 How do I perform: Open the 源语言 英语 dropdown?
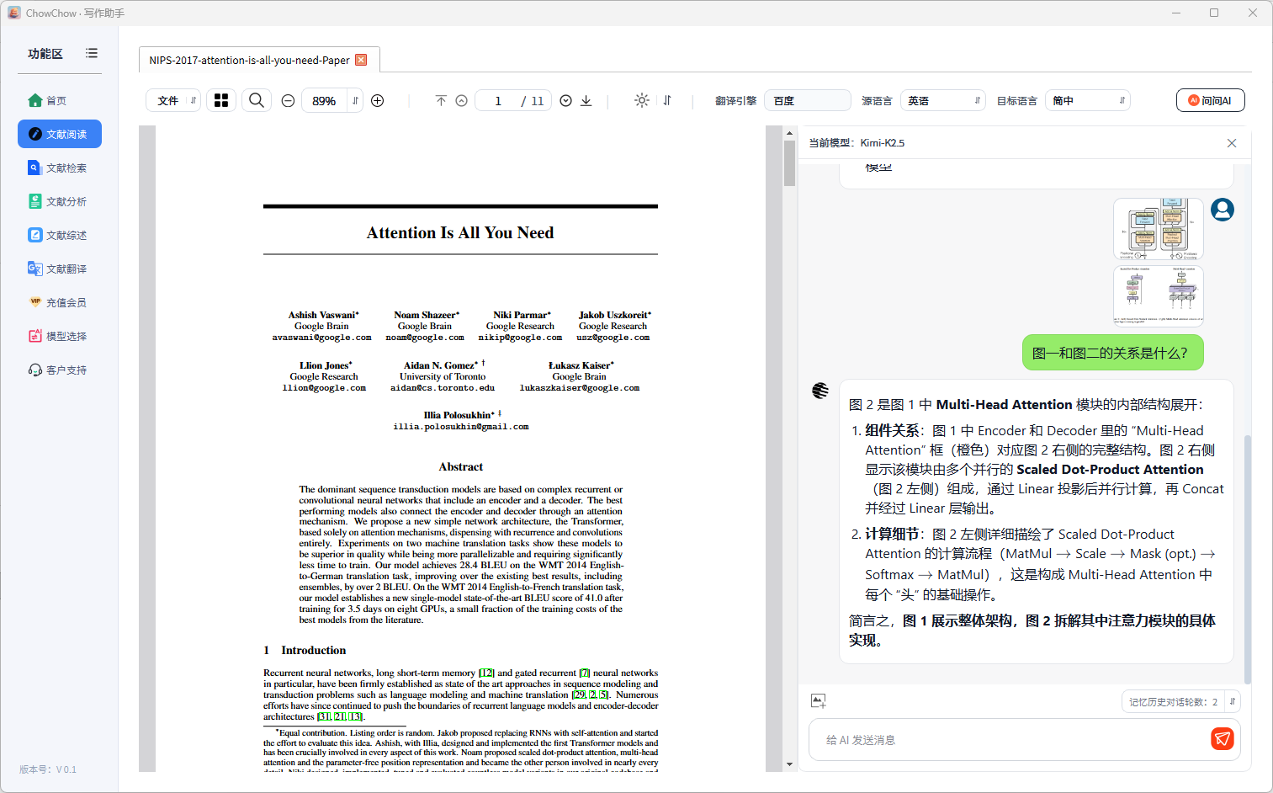pos(942,101)
